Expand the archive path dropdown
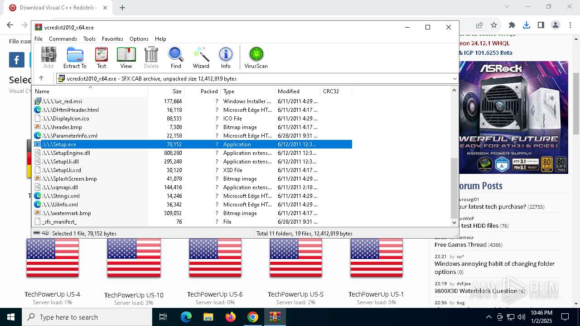580x326 pixels. coord(454,78)
